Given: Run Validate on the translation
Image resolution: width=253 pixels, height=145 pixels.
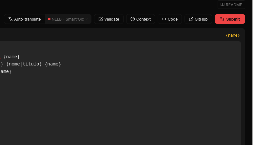Looking at the screenshot, I should point(109,19).
